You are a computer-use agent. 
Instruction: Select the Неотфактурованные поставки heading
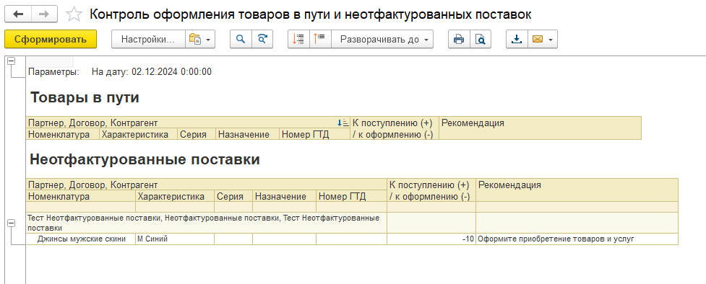145,159
